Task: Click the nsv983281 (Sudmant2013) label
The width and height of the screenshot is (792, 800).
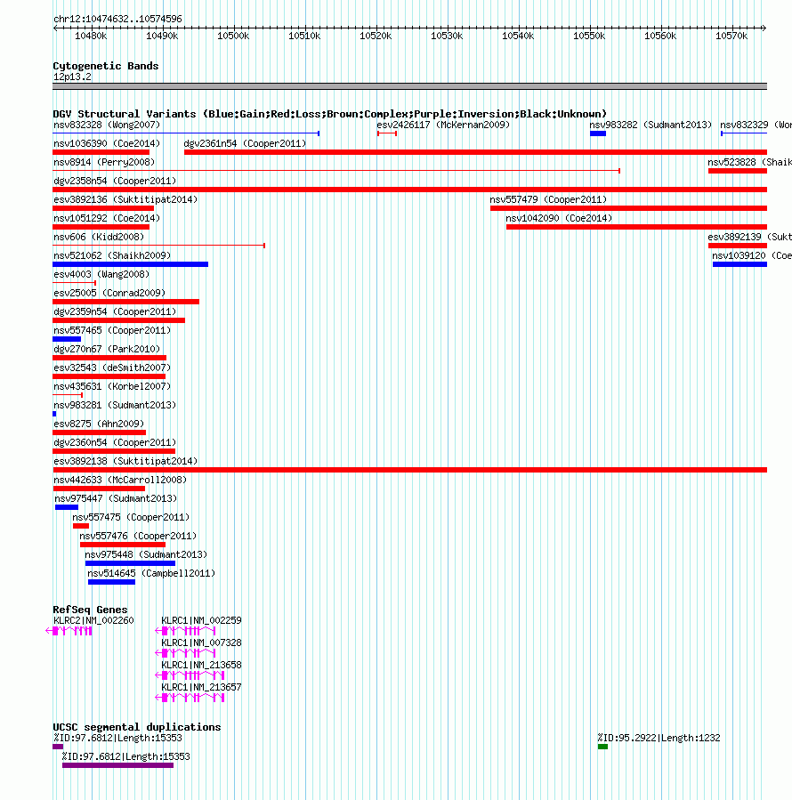Action: click(115, 405)
